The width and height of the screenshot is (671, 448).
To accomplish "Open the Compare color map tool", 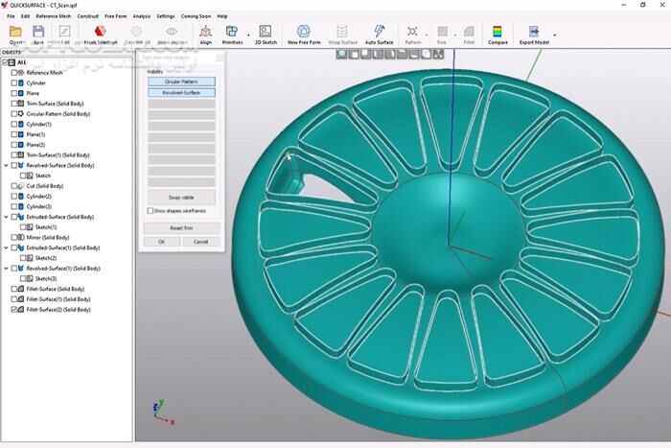I will click(x=497, y=34).
